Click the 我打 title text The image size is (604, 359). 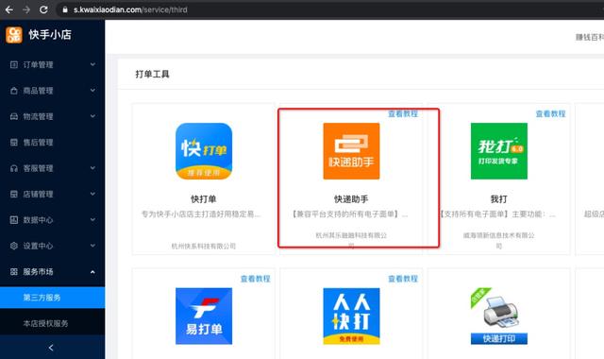click(499, 199)
